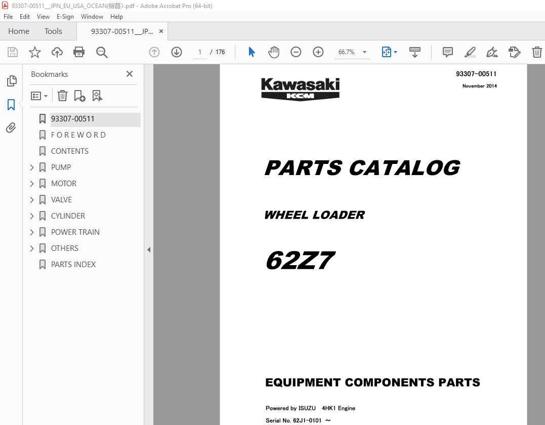Jump to the CYLINDER bookmark label

(68, 216)
